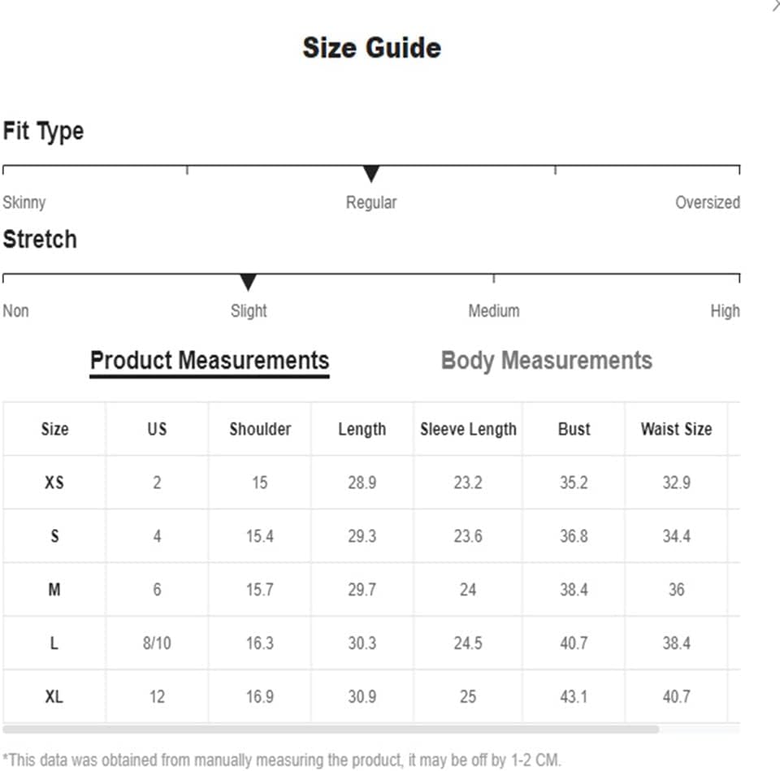Click the Size Guide heading
The height and width of the screenshot is (771, 780).
371,48
